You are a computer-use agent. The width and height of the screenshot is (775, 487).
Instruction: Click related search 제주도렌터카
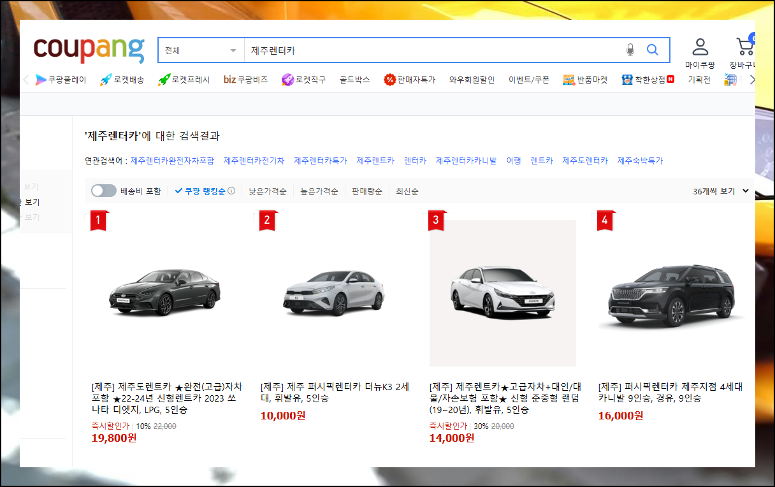tap(585, 161)
